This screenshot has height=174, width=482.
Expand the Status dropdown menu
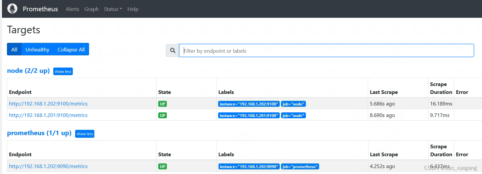(113, 9)
